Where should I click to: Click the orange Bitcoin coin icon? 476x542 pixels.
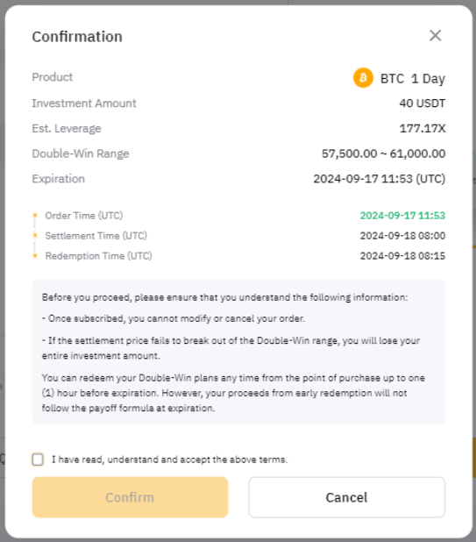363,78
